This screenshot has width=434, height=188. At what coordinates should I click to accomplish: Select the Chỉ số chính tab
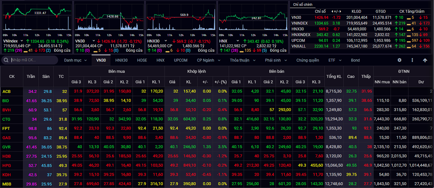coord(303,5)
